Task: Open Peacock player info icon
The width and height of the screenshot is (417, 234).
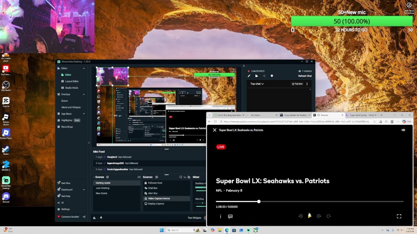Action: [x=221, y=216]
